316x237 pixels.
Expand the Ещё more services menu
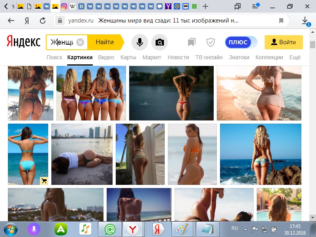(x=295, y=57)
